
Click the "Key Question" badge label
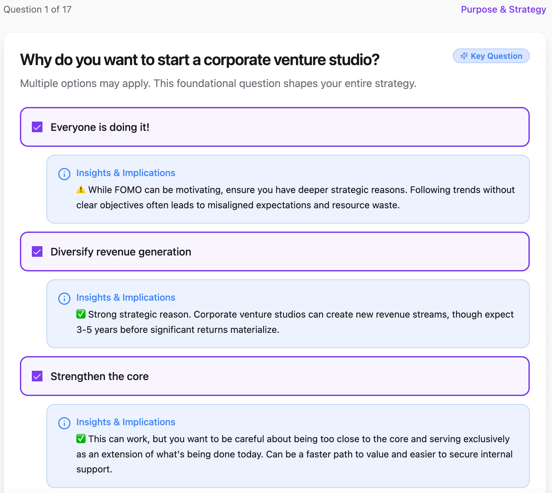pos(496,56)
